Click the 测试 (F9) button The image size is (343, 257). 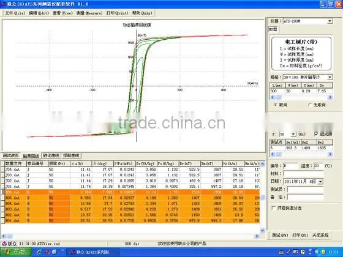click(x=280, y=235)
